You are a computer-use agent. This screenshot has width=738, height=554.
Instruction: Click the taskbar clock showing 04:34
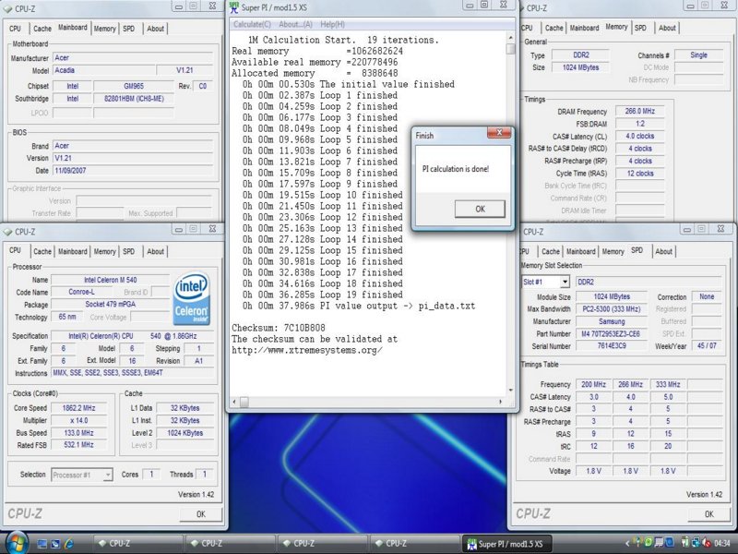pyautogui.click(x=723, y=543)
